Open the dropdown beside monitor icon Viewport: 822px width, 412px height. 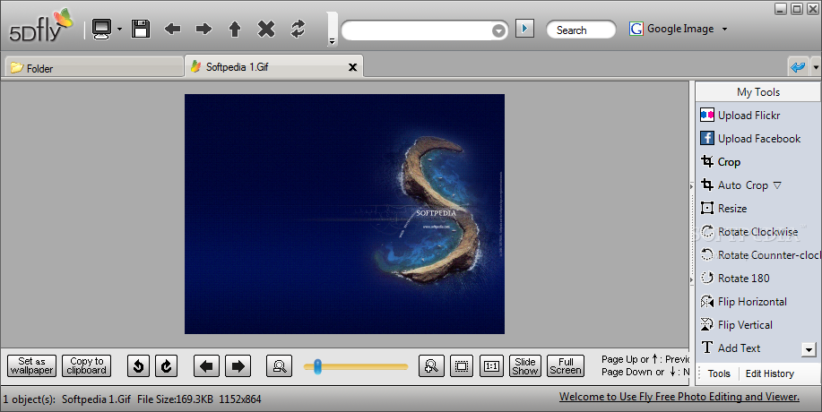click(x=119, y=30)
